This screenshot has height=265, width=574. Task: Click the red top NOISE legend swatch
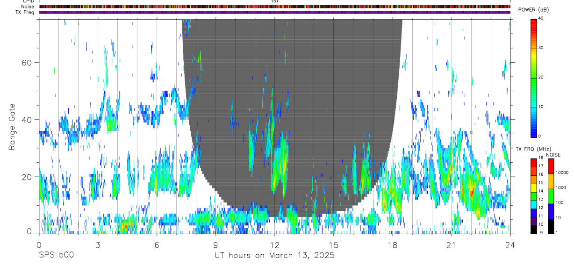tap(551, 166)
